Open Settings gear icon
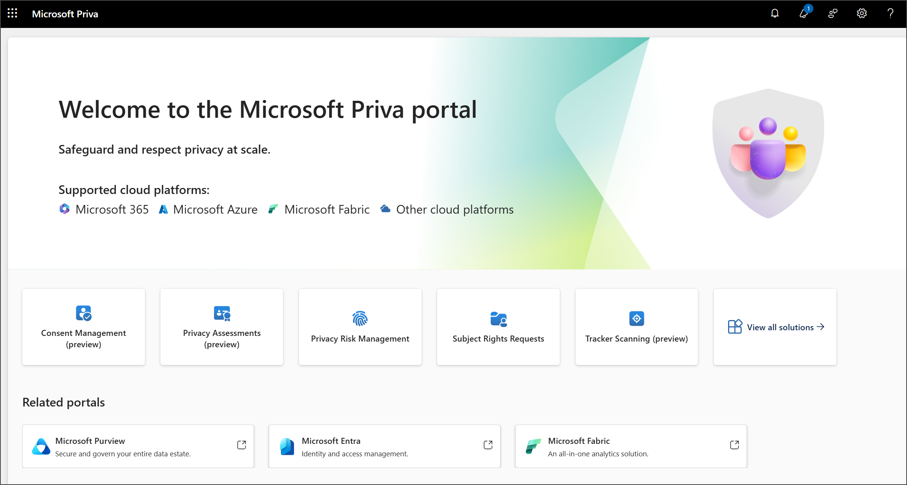Screen dimensions: 907x485 click(x=861, y=13)
